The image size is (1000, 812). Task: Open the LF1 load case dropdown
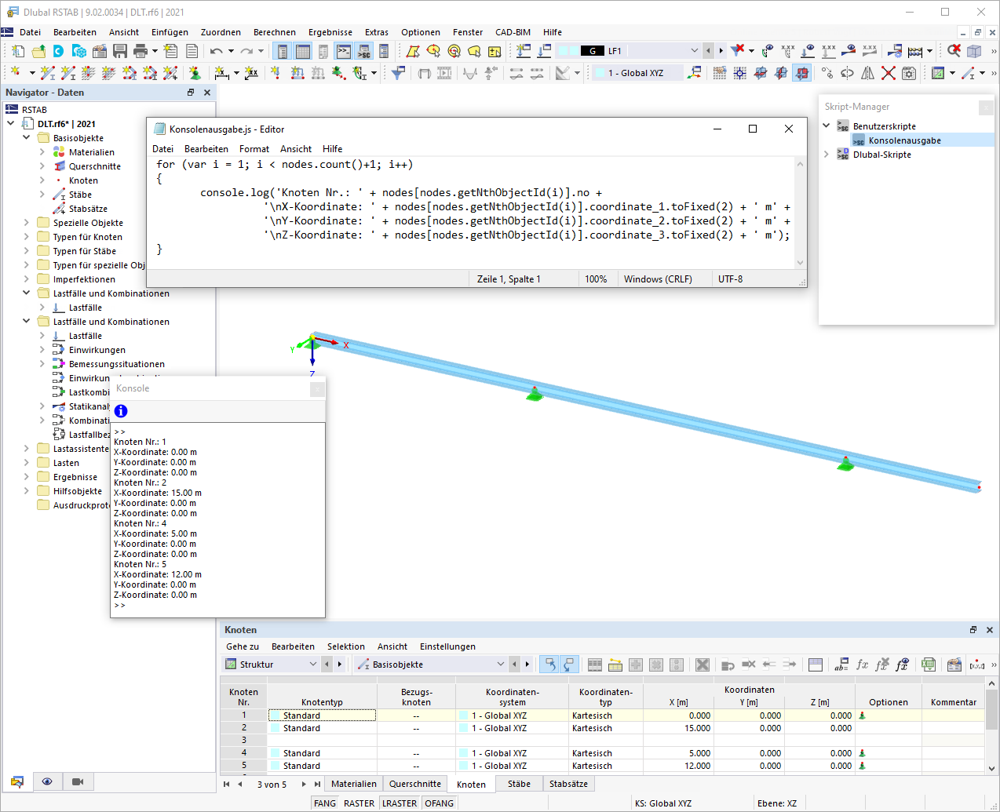pyautogui.click(x=694, y=51)
